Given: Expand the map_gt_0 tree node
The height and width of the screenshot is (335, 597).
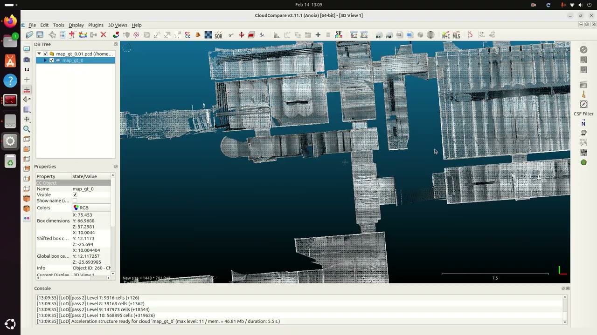Looking at the screenshot, I should (45, 60).
